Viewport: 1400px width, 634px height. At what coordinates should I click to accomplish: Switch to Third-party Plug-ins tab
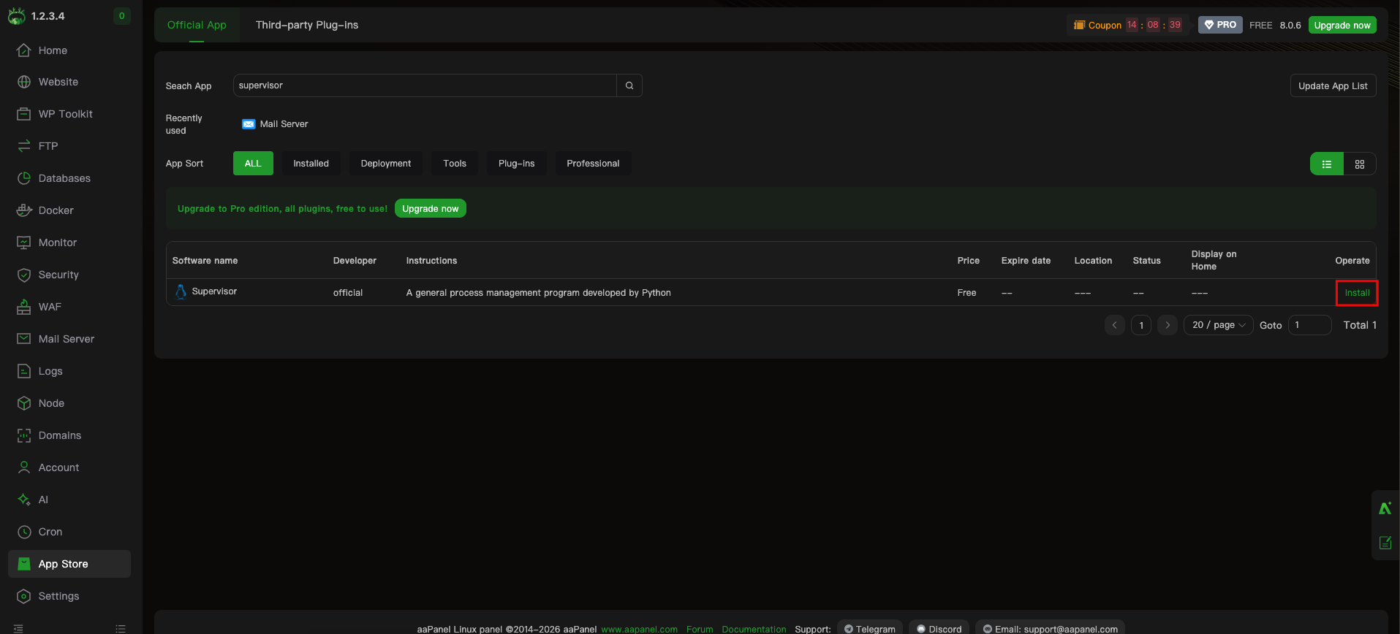307,25
